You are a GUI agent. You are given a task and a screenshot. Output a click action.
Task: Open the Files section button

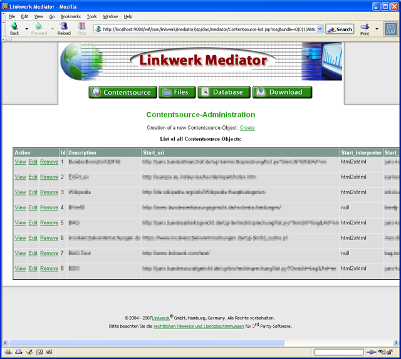177,92
